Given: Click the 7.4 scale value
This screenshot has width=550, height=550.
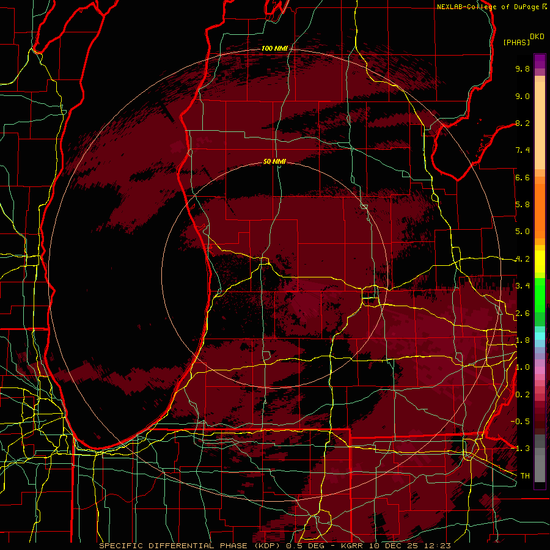Looking at the screenshot, I should (522, 150).
